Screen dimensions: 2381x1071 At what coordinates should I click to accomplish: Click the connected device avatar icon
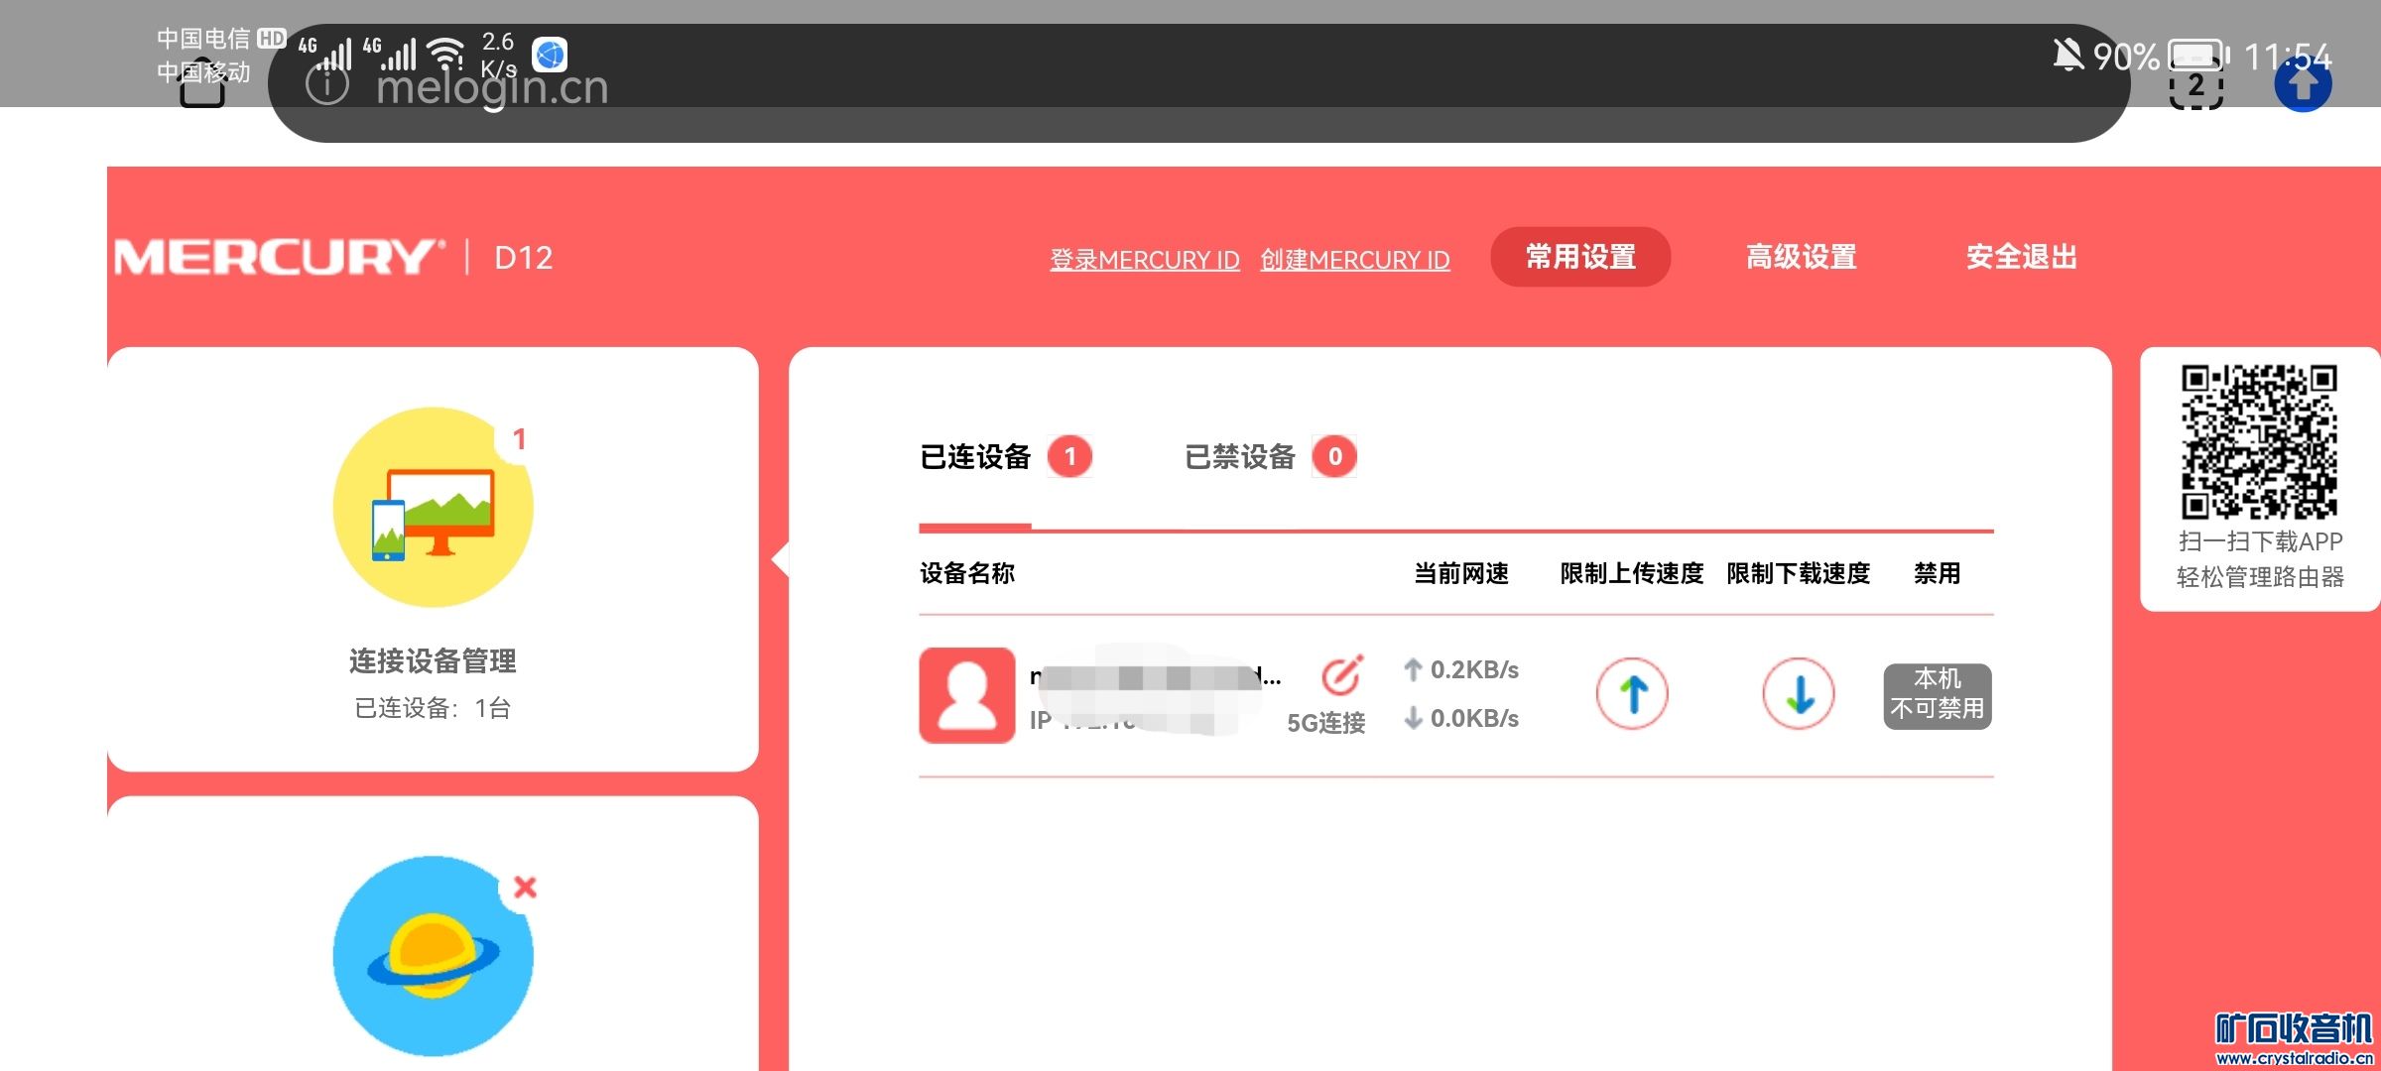pyautogui.click(x=967, y=695)
